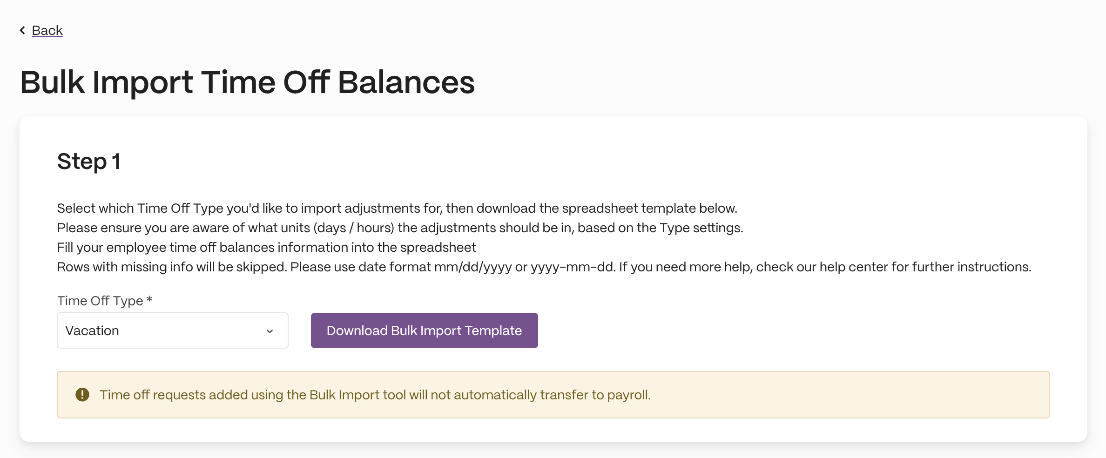Expand the chevron arrow in the Vacation select box

click(270, 331)
